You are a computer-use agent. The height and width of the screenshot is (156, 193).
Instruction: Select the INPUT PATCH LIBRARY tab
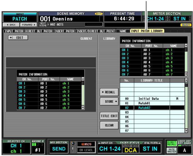pos(147,31)
